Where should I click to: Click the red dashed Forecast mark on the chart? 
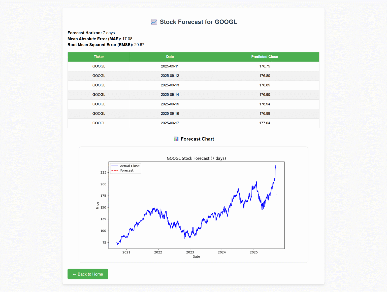(276, 195)
